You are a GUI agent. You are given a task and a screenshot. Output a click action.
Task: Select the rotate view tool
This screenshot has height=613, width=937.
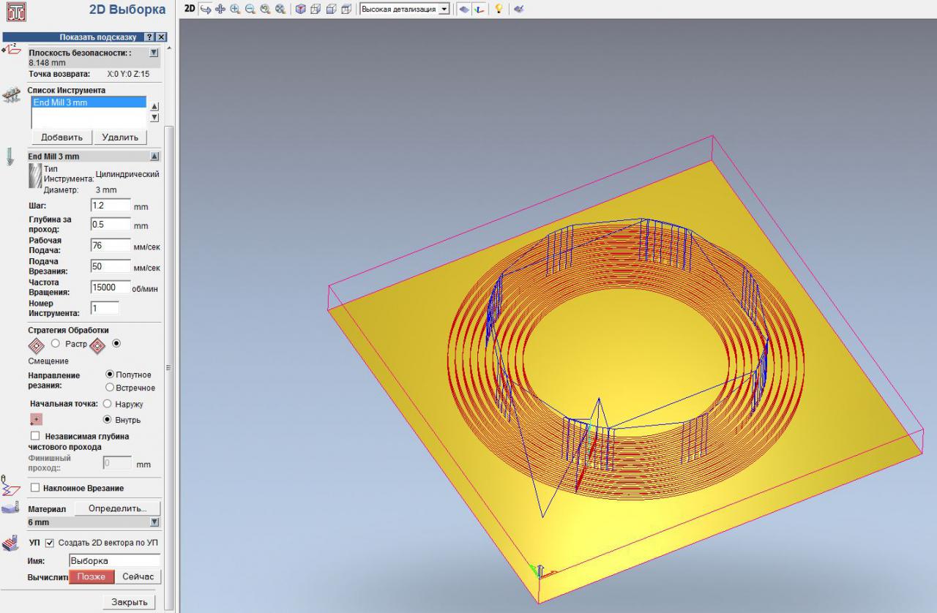[x=206, y=9]
